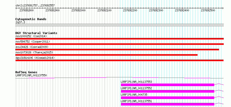Select the DGV Structural Variants track title

tap(36, 33)
